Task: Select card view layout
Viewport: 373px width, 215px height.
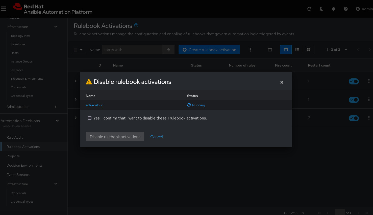Action: tap(309, 50)
